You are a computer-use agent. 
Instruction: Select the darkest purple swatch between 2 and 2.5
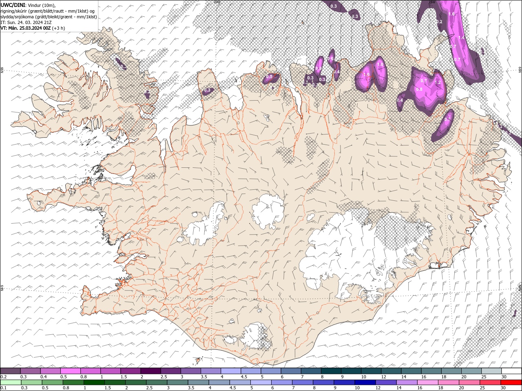click(150, 371)
